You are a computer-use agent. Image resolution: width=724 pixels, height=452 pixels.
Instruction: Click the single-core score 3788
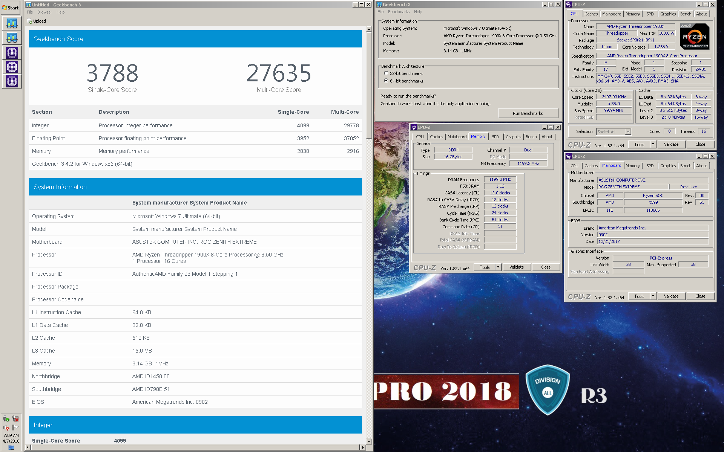(x=112, y=73)
